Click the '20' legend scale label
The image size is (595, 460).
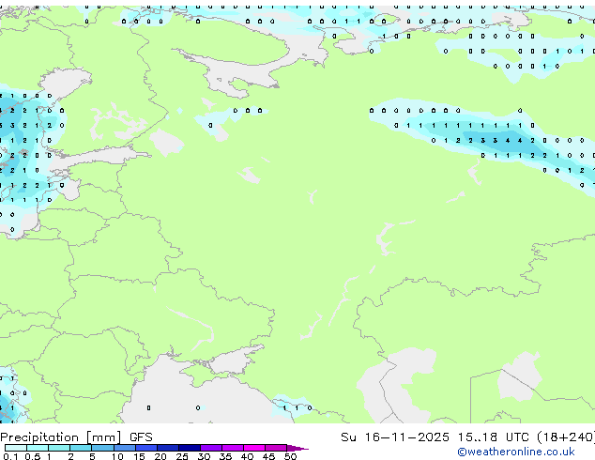(160, 456)
